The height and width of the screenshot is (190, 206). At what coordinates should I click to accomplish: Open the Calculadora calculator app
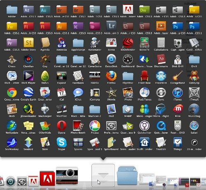pyautogui.click(x=161, y=42)
